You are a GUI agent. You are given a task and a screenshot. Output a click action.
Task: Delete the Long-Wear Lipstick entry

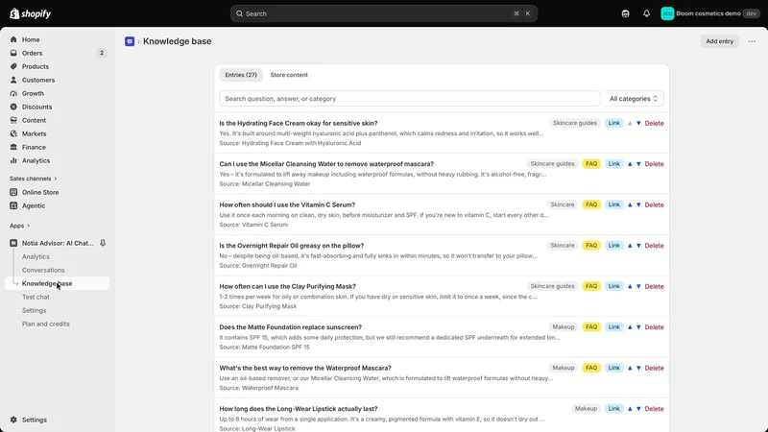654,409
